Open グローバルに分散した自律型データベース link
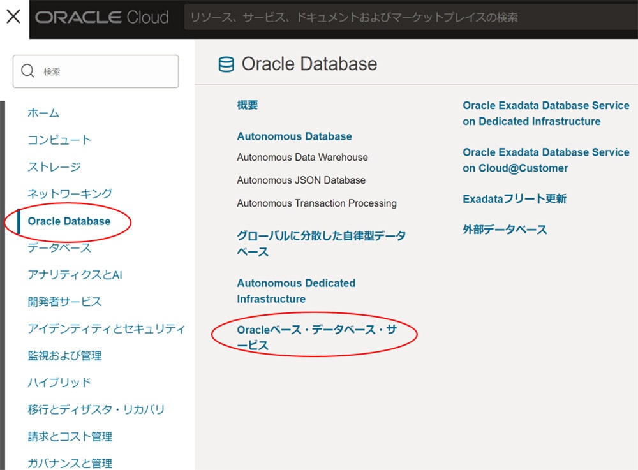Image resolution: width=638 pixels, height=470 pixels. coord(321,244)
